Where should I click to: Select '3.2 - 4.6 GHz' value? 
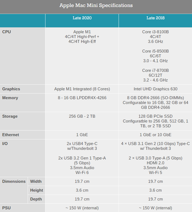[x=155, y=80]
